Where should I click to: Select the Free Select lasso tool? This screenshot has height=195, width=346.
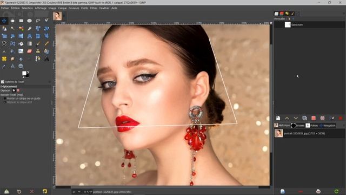pyautogui.click(x=38, y=21)
